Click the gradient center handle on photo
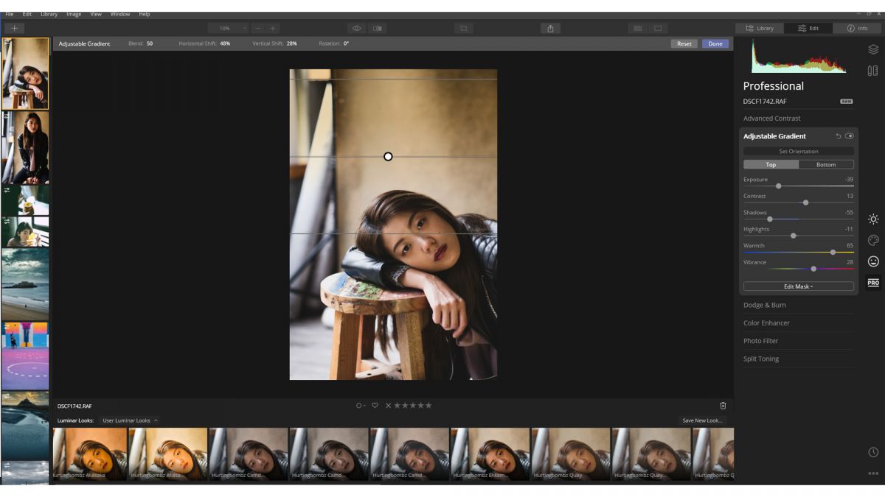 pyautogui.click(x=388, y=156)
